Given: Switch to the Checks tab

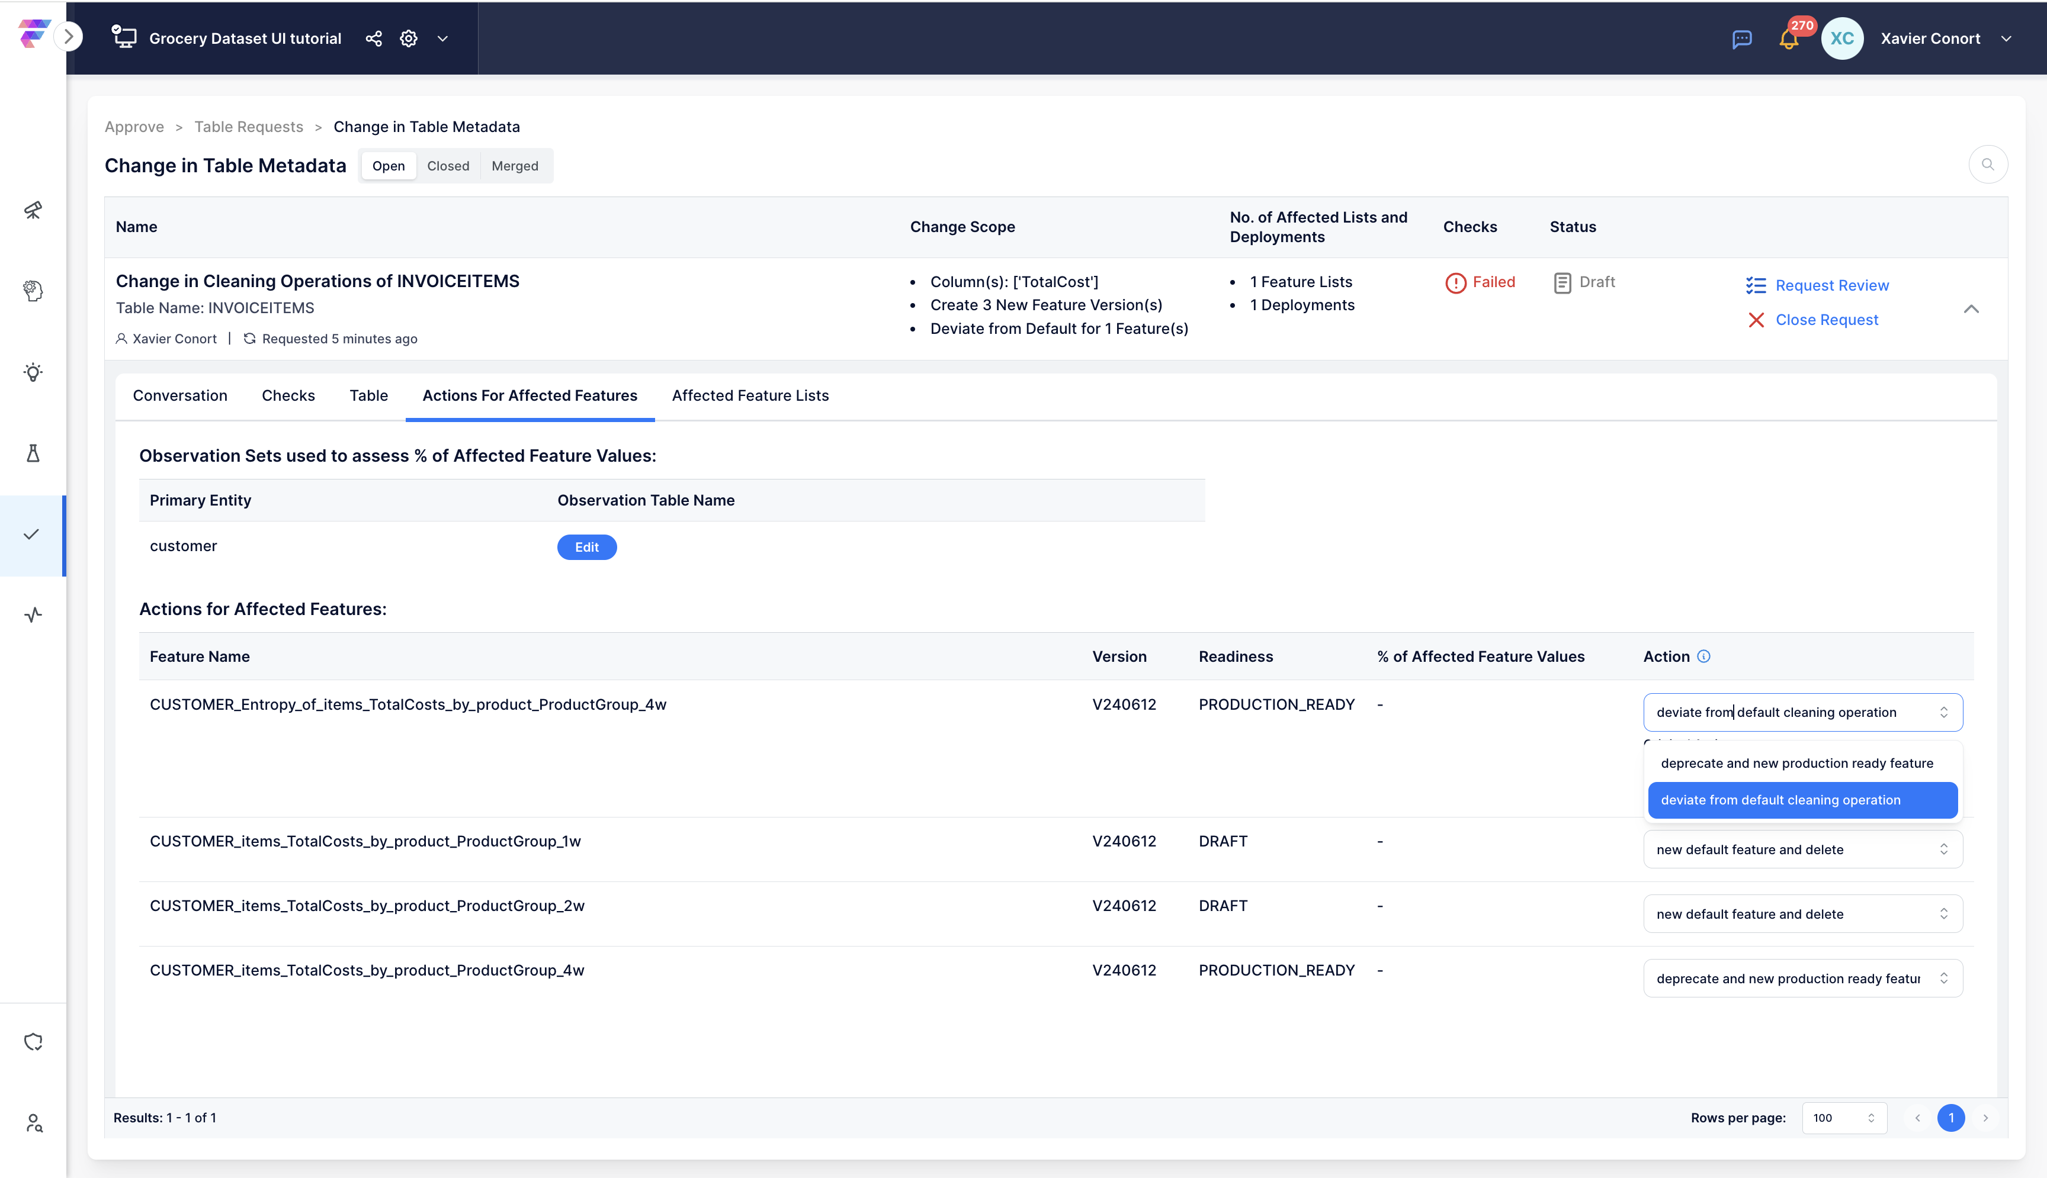Looking at the screenshot, I should [288, 395].
